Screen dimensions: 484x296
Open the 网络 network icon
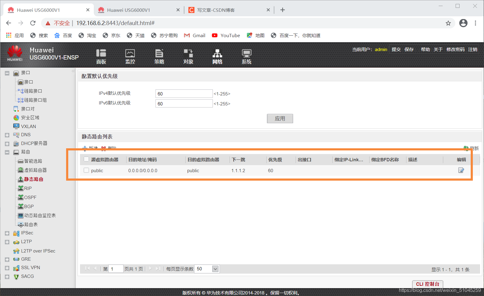[x=217, y=56]
